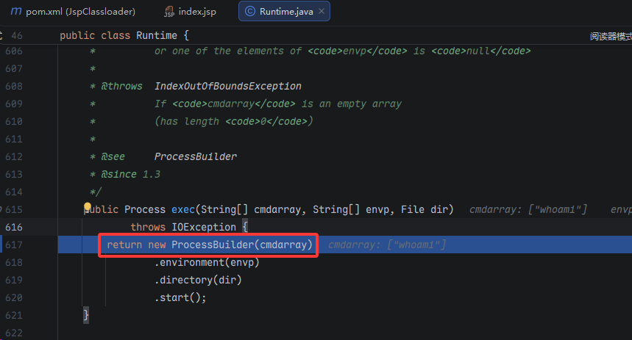Click the class icon on the Runtime.java tab

(250, 12)
